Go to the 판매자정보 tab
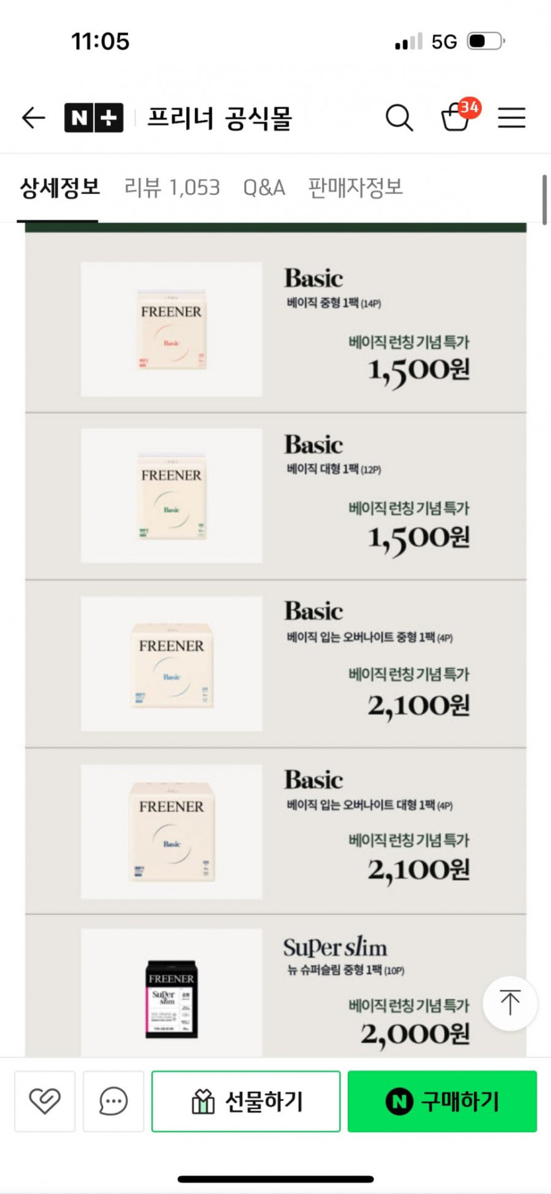Image resolution: width=551 pixels, height=1194 pixels. click(x=355, y=188)
